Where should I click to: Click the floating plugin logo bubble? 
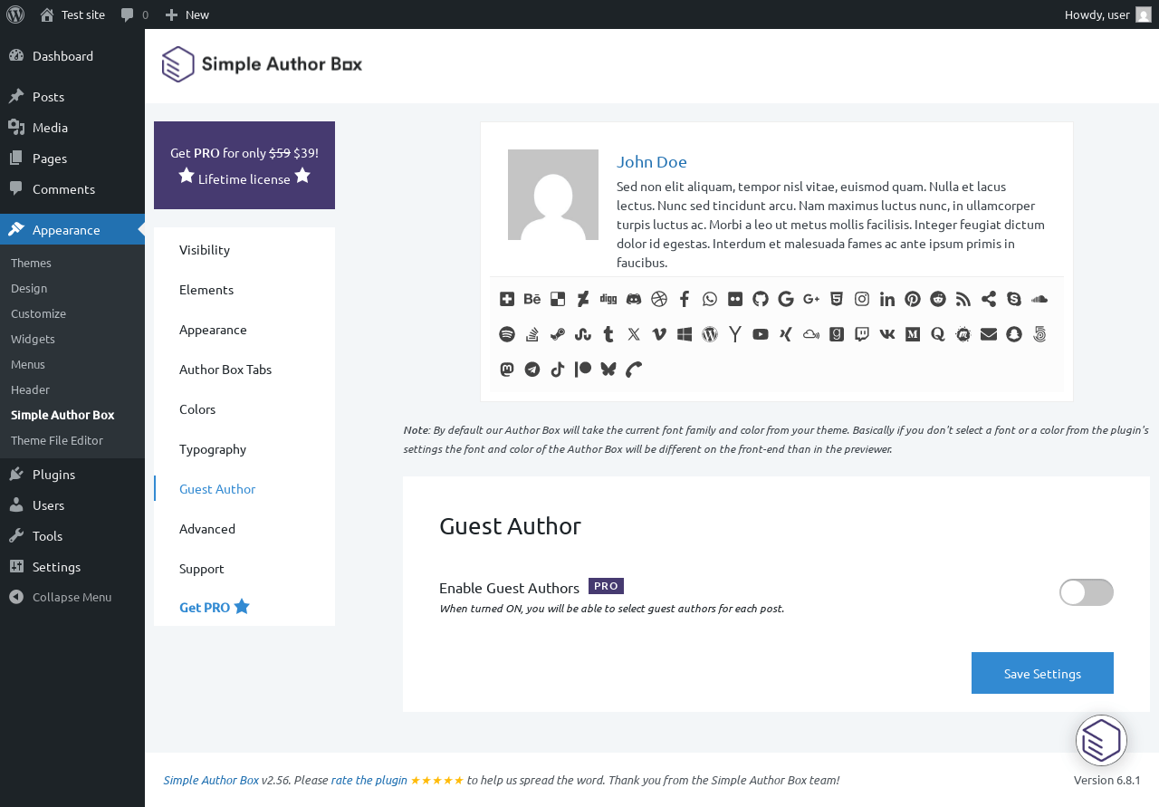tap(1101, 740)
